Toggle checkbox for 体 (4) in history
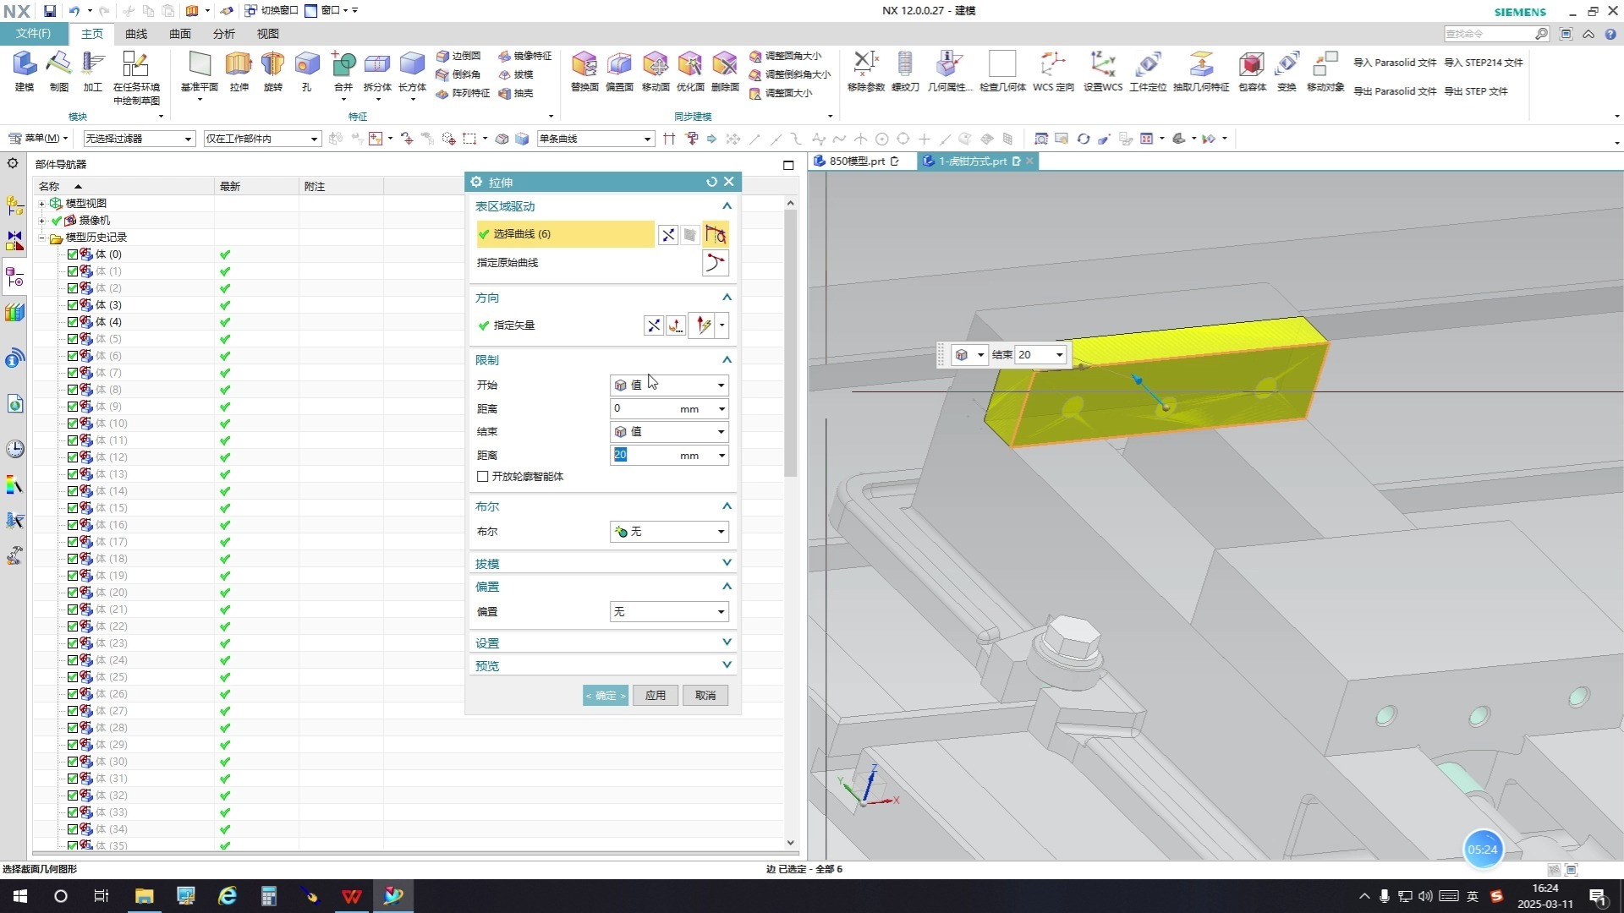1624x913 pixels. pyautogui.click(x=73, y=322)
